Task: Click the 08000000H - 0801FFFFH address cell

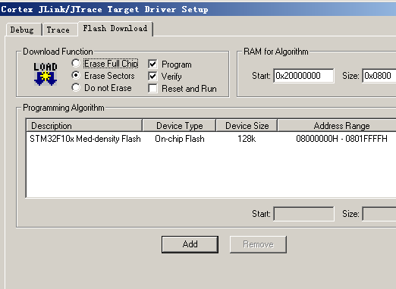Action: coord(341,139)
